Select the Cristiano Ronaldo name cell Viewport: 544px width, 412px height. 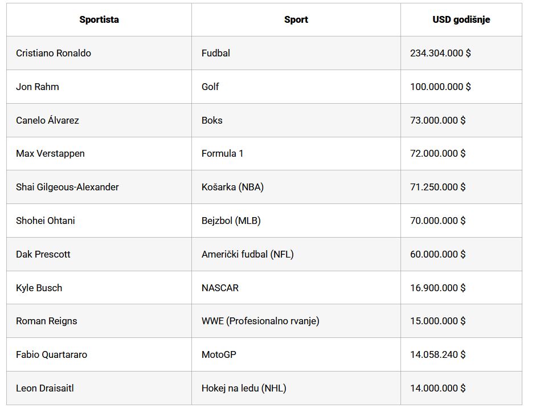coord(54,53)
